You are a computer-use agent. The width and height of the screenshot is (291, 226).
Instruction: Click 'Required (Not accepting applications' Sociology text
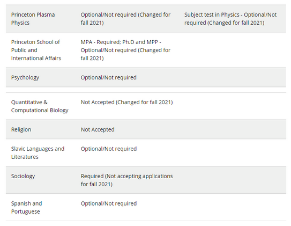(x=127, y=176)
